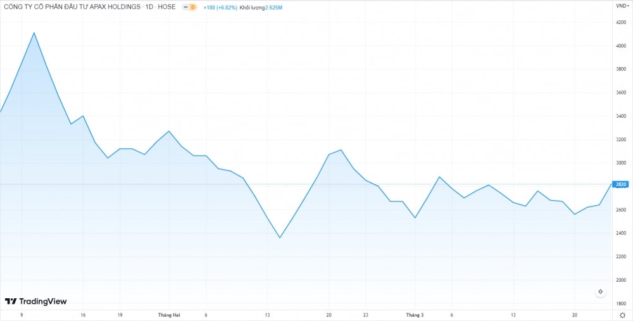Screen dimensions: 633x321
Task: Click price axis label 3800
Action: (621, 70)
